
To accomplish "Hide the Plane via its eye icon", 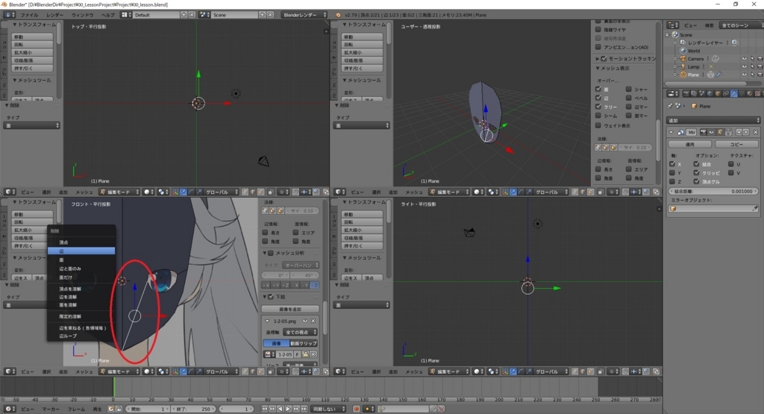I will (744, 75).
